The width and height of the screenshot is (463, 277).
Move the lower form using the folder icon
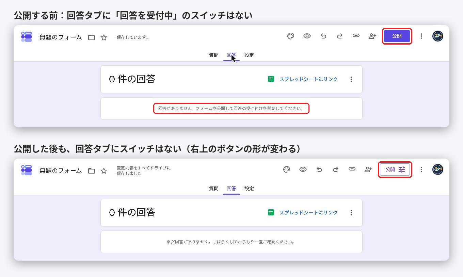coord(92,171)
